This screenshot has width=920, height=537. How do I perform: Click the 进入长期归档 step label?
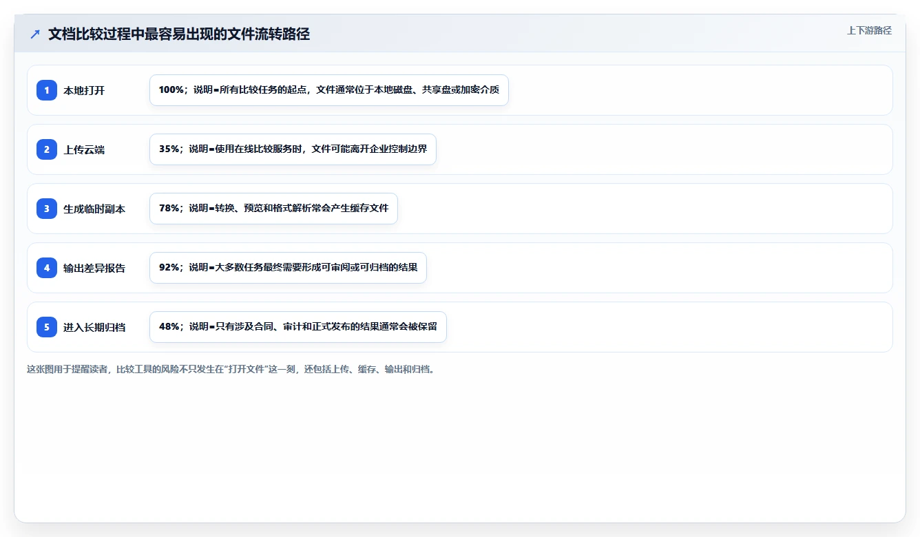pos(94,327)
